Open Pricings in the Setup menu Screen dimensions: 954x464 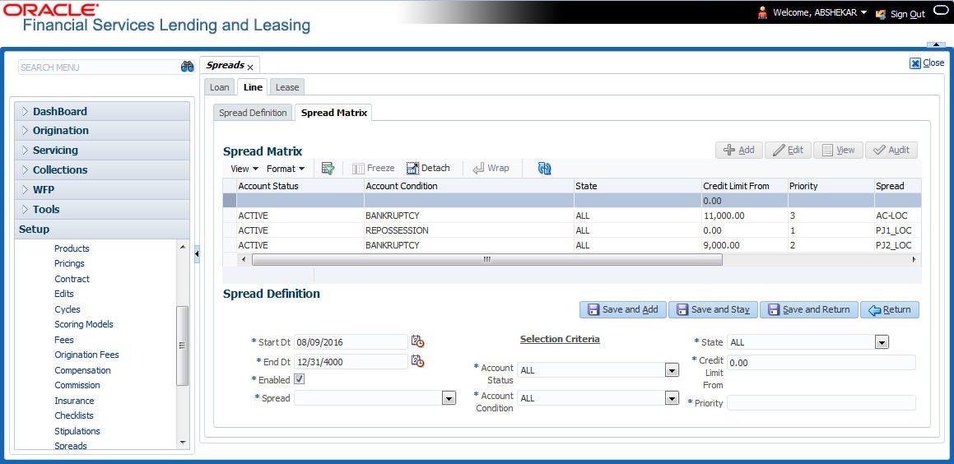[69, 263]
